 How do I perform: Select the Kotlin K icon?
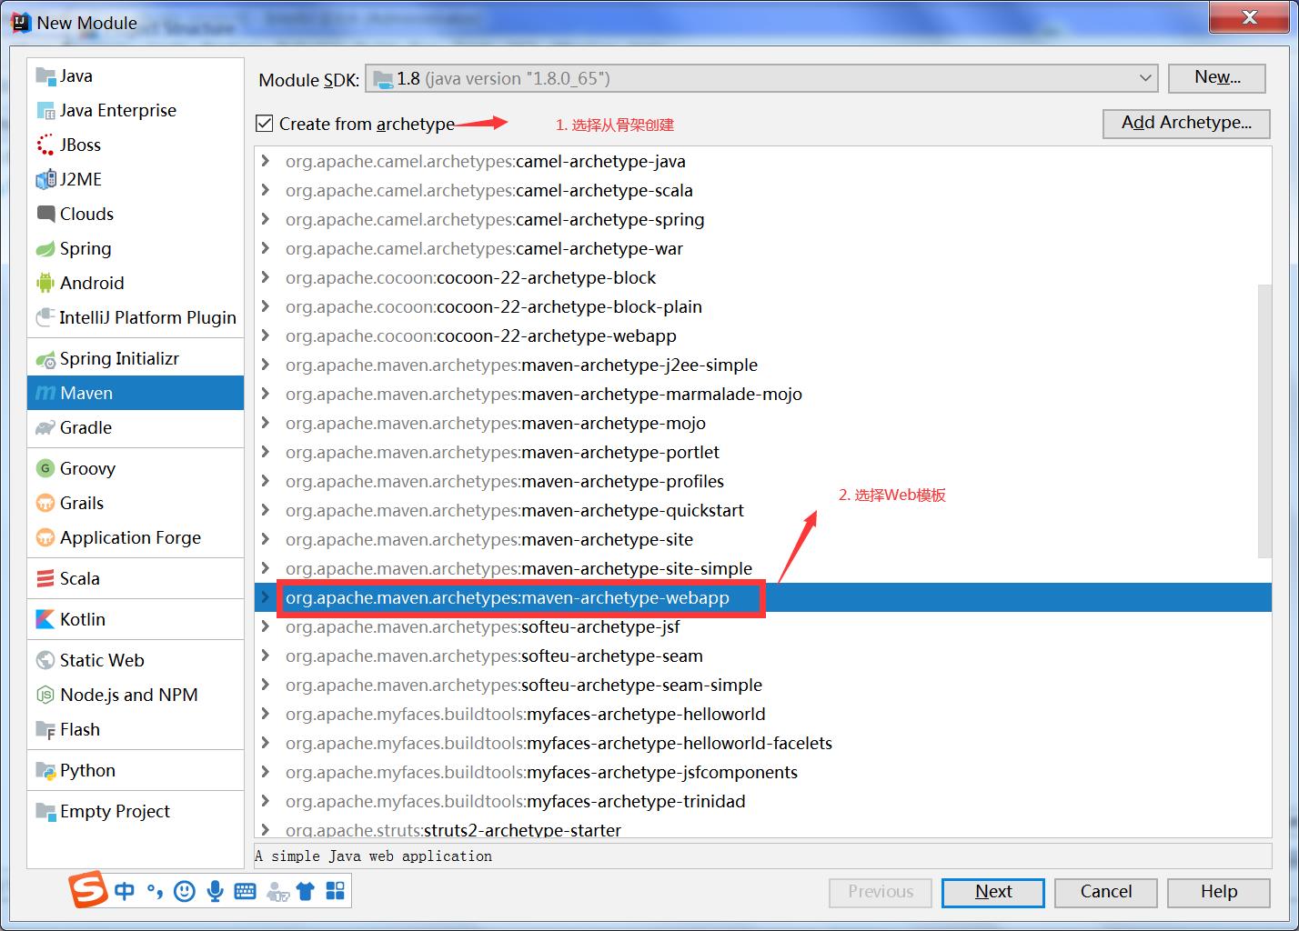[45, 619]
